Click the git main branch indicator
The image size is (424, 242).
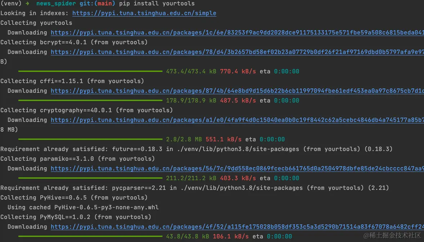(x=105, y=4)
